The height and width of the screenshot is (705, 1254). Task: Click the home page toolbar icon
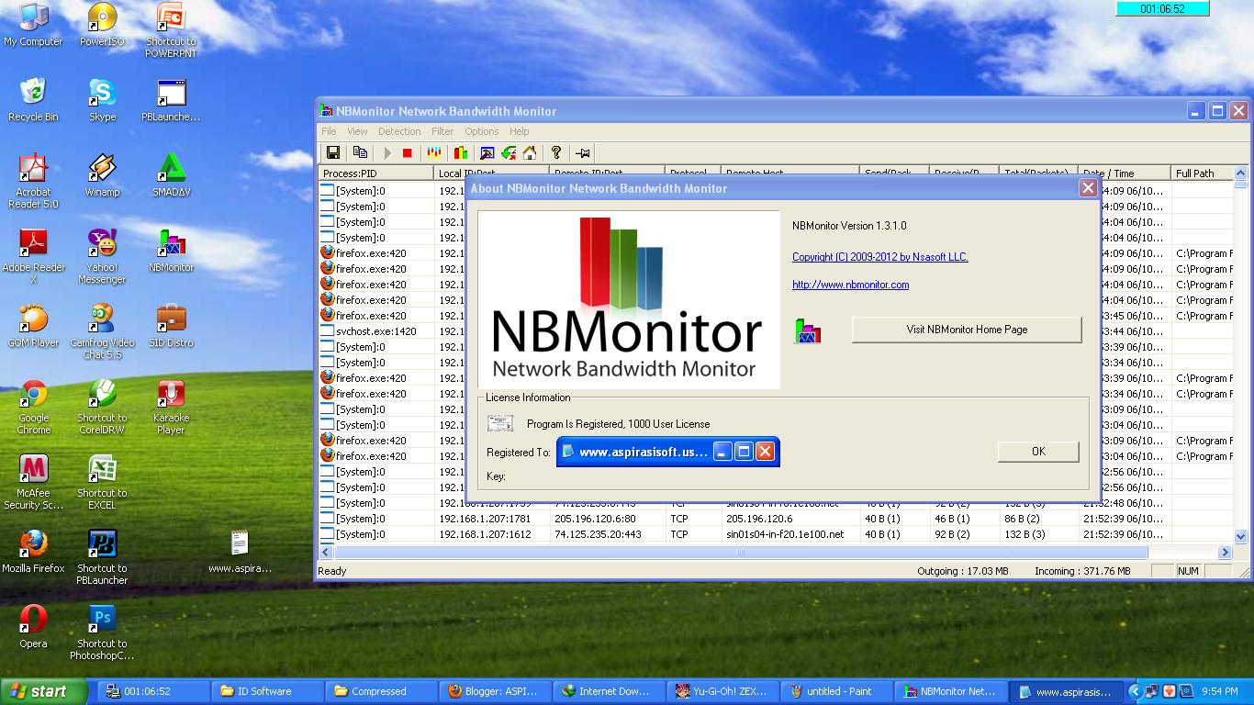[530, 152]
